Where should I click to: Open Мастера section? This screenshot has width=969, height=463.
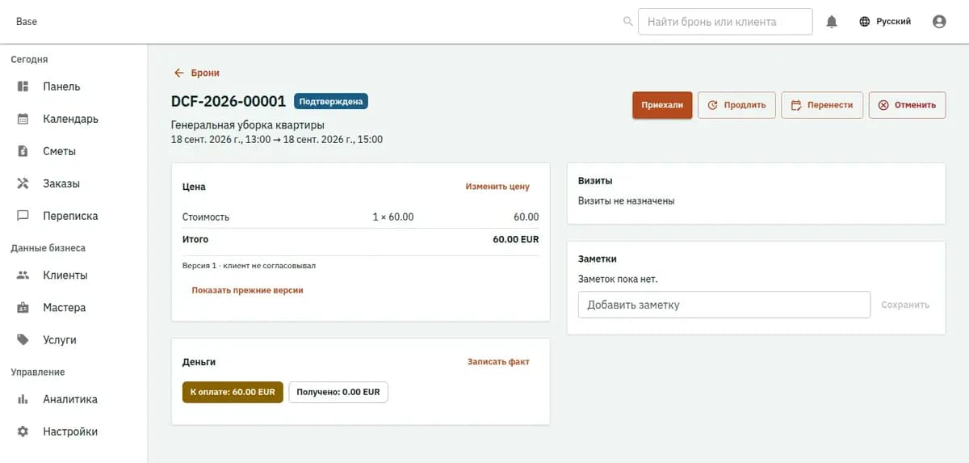coord(73,308)
